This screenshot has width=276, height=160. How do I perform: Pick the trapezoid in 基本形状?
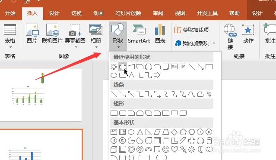coord(165,132)
